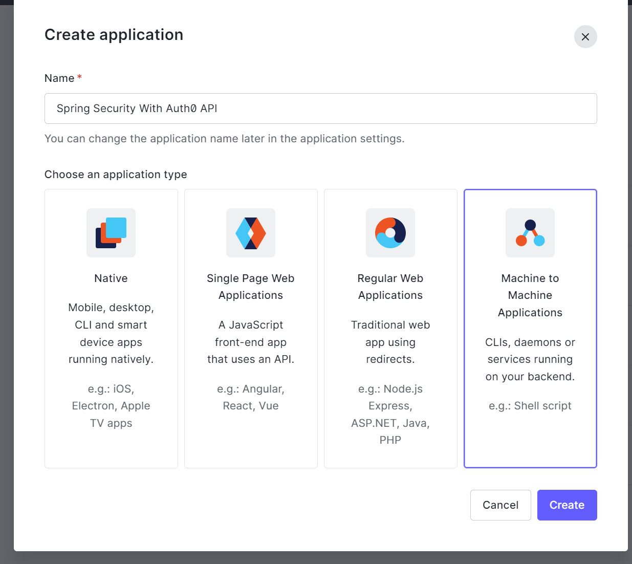
Task: Click the Regular Web Applications icon
Action: 390,233
